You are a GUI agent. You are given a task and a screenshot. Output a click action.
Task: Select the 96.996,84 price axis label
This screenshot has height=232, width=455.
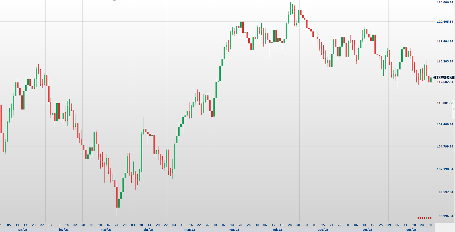446,216
